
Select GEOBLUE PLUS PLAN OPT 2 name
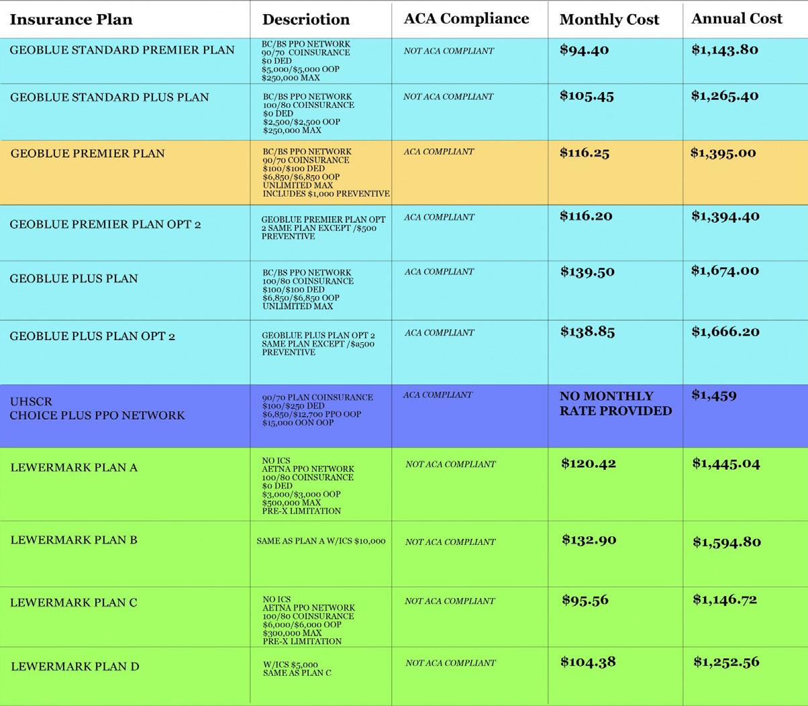click(93, 336)
